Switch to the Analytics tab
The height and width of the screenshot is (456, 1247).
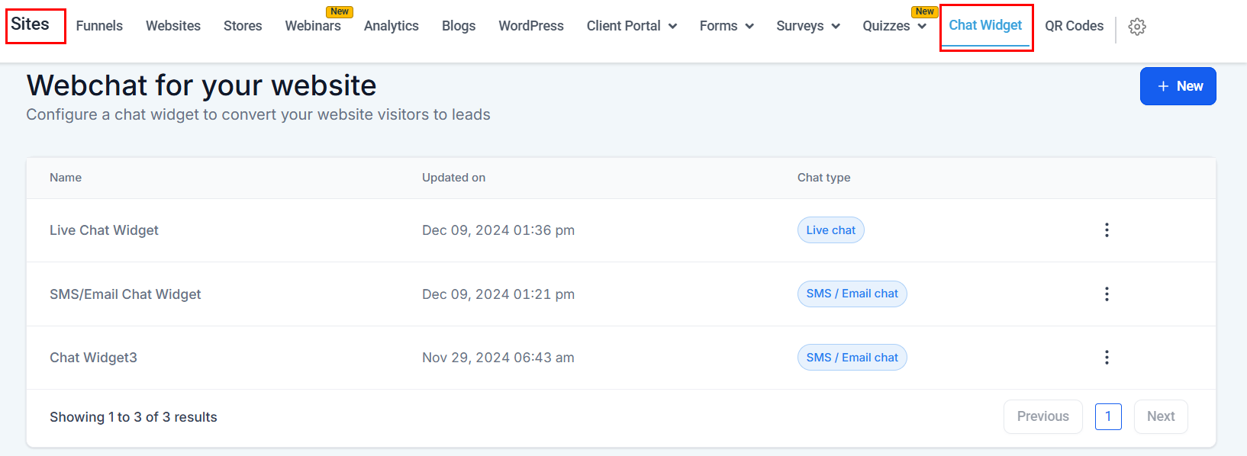click(391, 26)
